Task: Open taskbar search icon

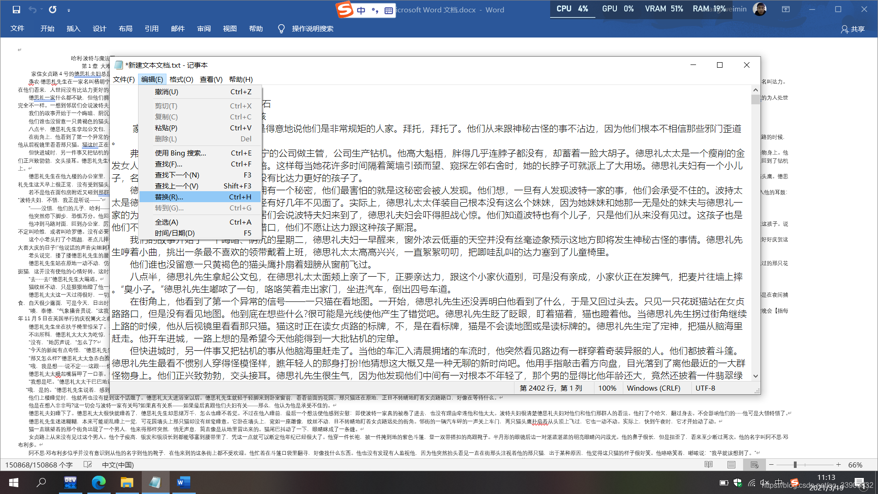Action: point(41,483)
